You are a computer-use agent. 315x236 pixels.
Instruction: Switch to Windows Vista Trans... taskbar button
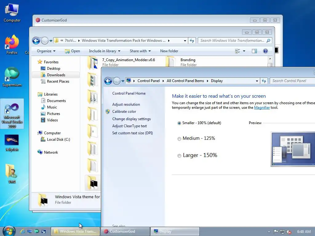(x=75, y=231)
